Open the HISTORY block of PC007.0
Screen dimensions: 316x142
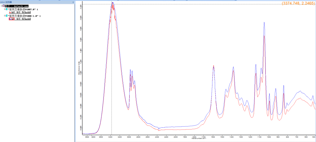pos(28,12)
